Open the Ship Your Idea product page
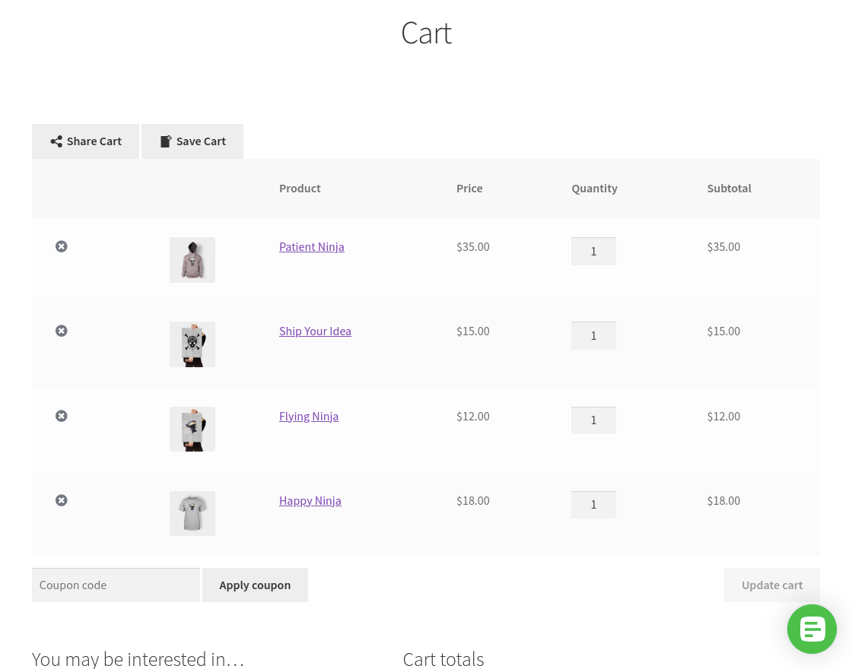Image resolution: width=852 pixels, height=669 pixels. [x=315, y=331]
